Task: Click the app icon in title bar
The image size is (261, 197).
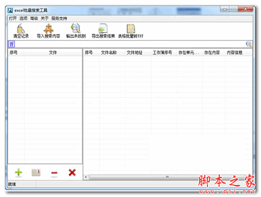Action: pyautogui.click(x=10, y=10)
